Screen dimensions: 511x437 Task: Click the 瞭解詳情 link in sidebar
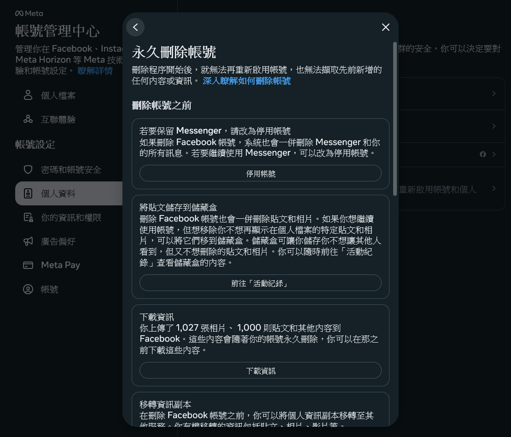(x=95, y=71)
